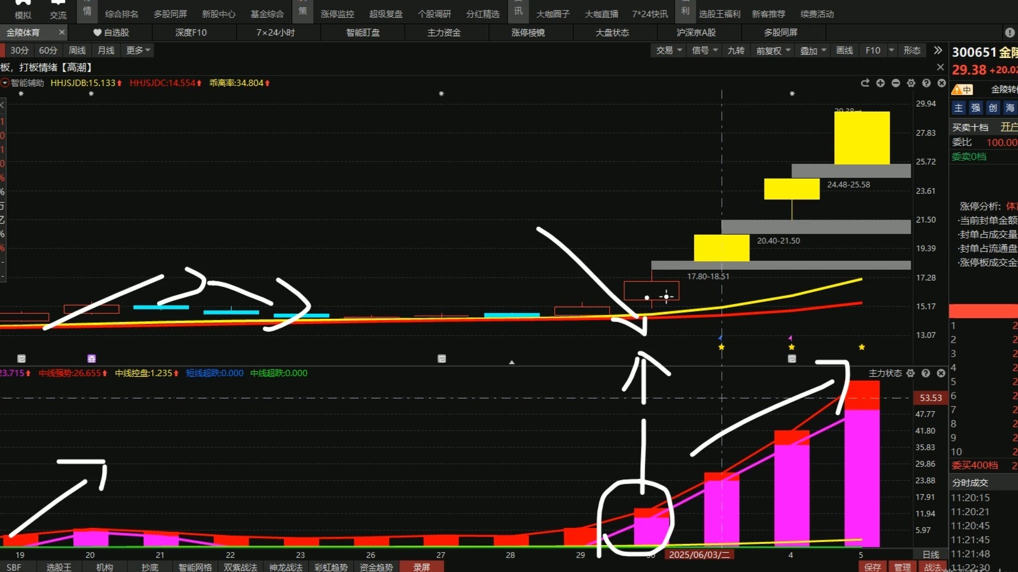The width and height of the screenshot is (1018, 572).
Task: Click the 管理 button
Action: pyautogui.click(x=903, y=567)
